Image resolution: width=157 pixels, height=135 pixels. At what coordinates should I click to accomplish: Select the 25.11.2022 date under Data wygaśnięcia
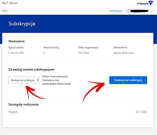pos(84,53)
